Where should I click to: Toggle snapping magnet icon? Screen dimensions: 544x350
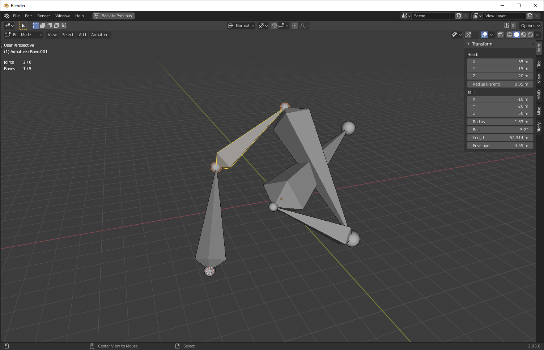coord(274,26)
